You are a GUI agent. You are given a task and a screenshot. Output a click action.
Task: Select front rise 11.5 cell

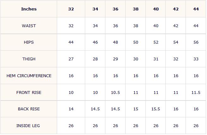click(196, 92)
